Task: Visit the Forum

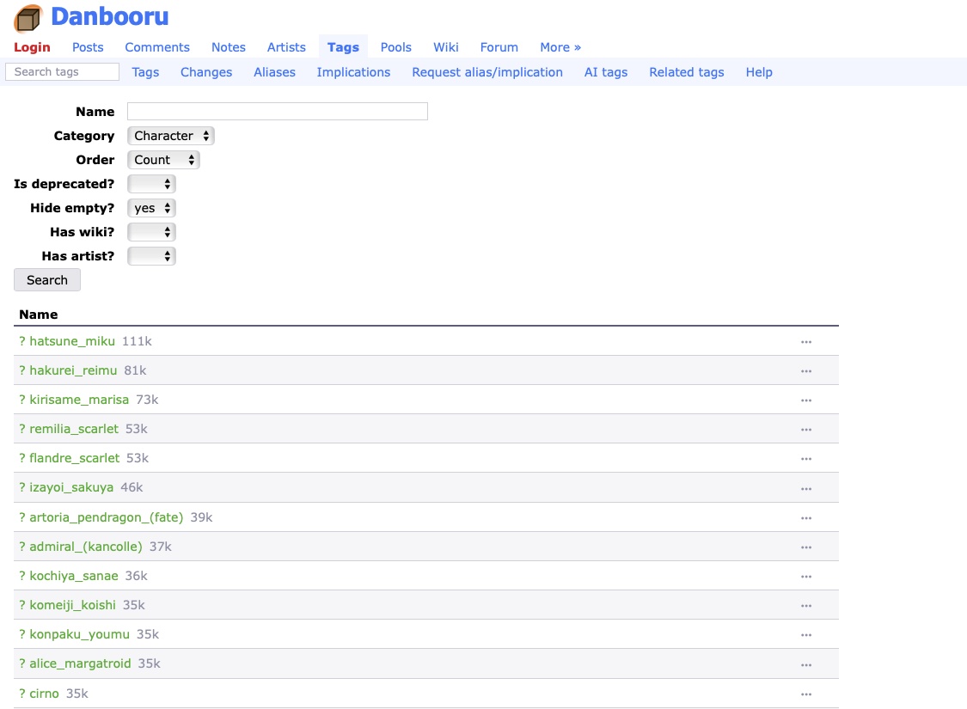Action: [499, 47]
